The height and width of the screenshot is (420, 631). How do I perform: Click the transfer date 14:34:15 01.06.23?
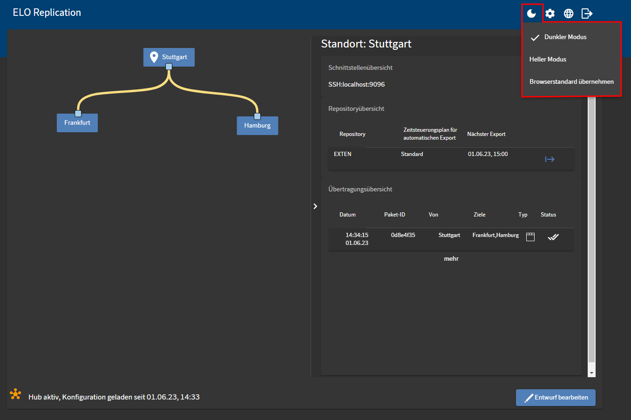click(357, 239)
